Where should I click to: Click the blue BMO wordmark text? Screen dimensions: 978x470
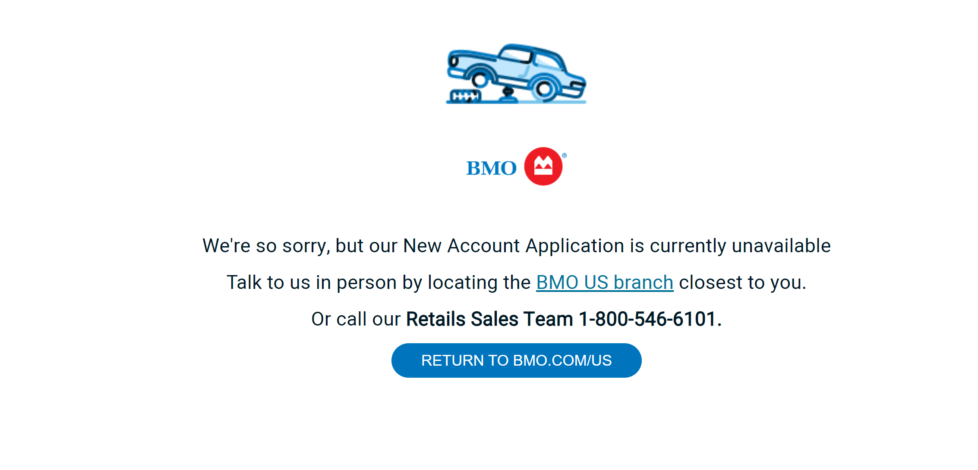pos(492,168)
